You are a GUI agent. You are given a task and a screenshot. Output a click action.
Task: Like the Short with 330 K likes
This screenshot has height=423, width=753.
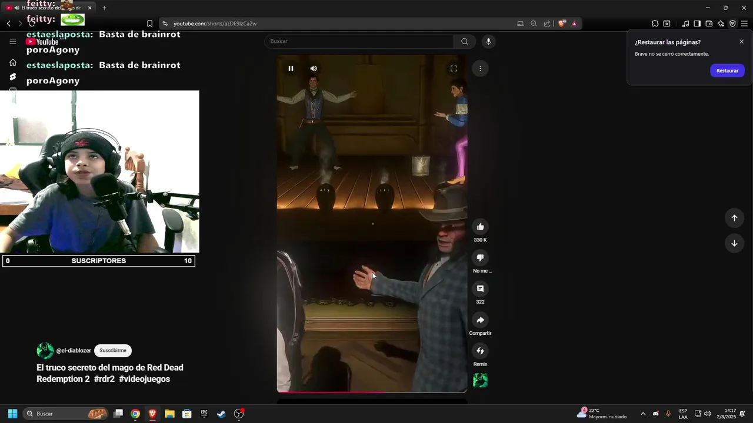(480, 227)
